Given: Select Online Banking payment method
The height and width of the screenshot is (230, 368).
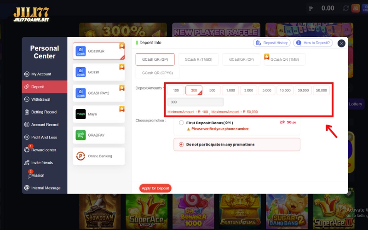Looking at the screenshot, I should 98,156.
